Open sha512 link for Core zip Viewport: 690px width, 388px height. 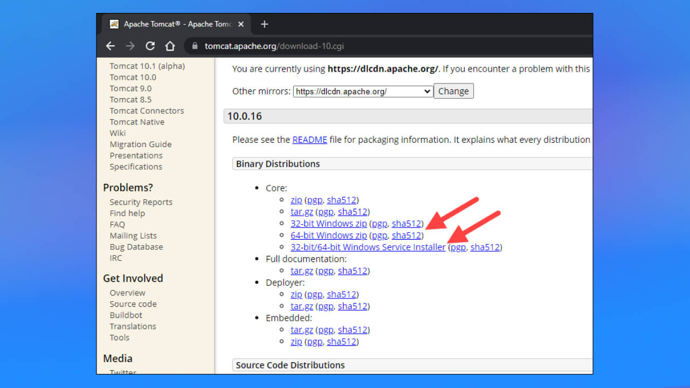(341, 200)
